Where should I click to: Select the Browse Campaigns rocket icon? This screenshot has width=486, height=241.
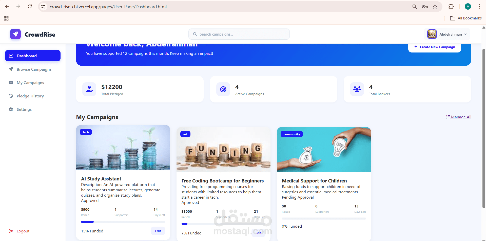(11, 69)
